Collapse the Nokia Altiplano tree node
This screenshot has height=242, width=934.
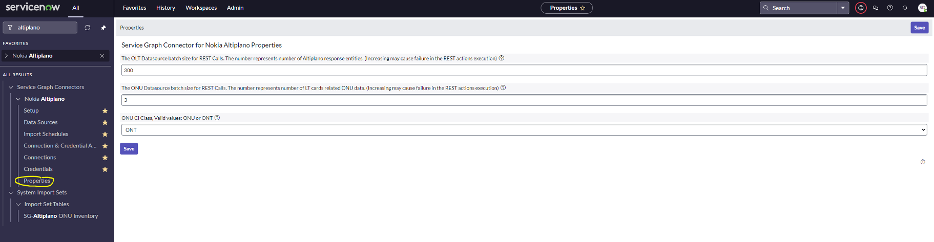pyautogui.click(x=18, y=99)
